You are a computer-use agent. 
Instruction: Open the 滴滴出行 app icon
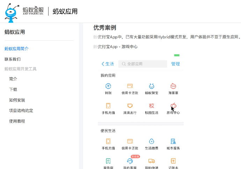coord(130,106)
